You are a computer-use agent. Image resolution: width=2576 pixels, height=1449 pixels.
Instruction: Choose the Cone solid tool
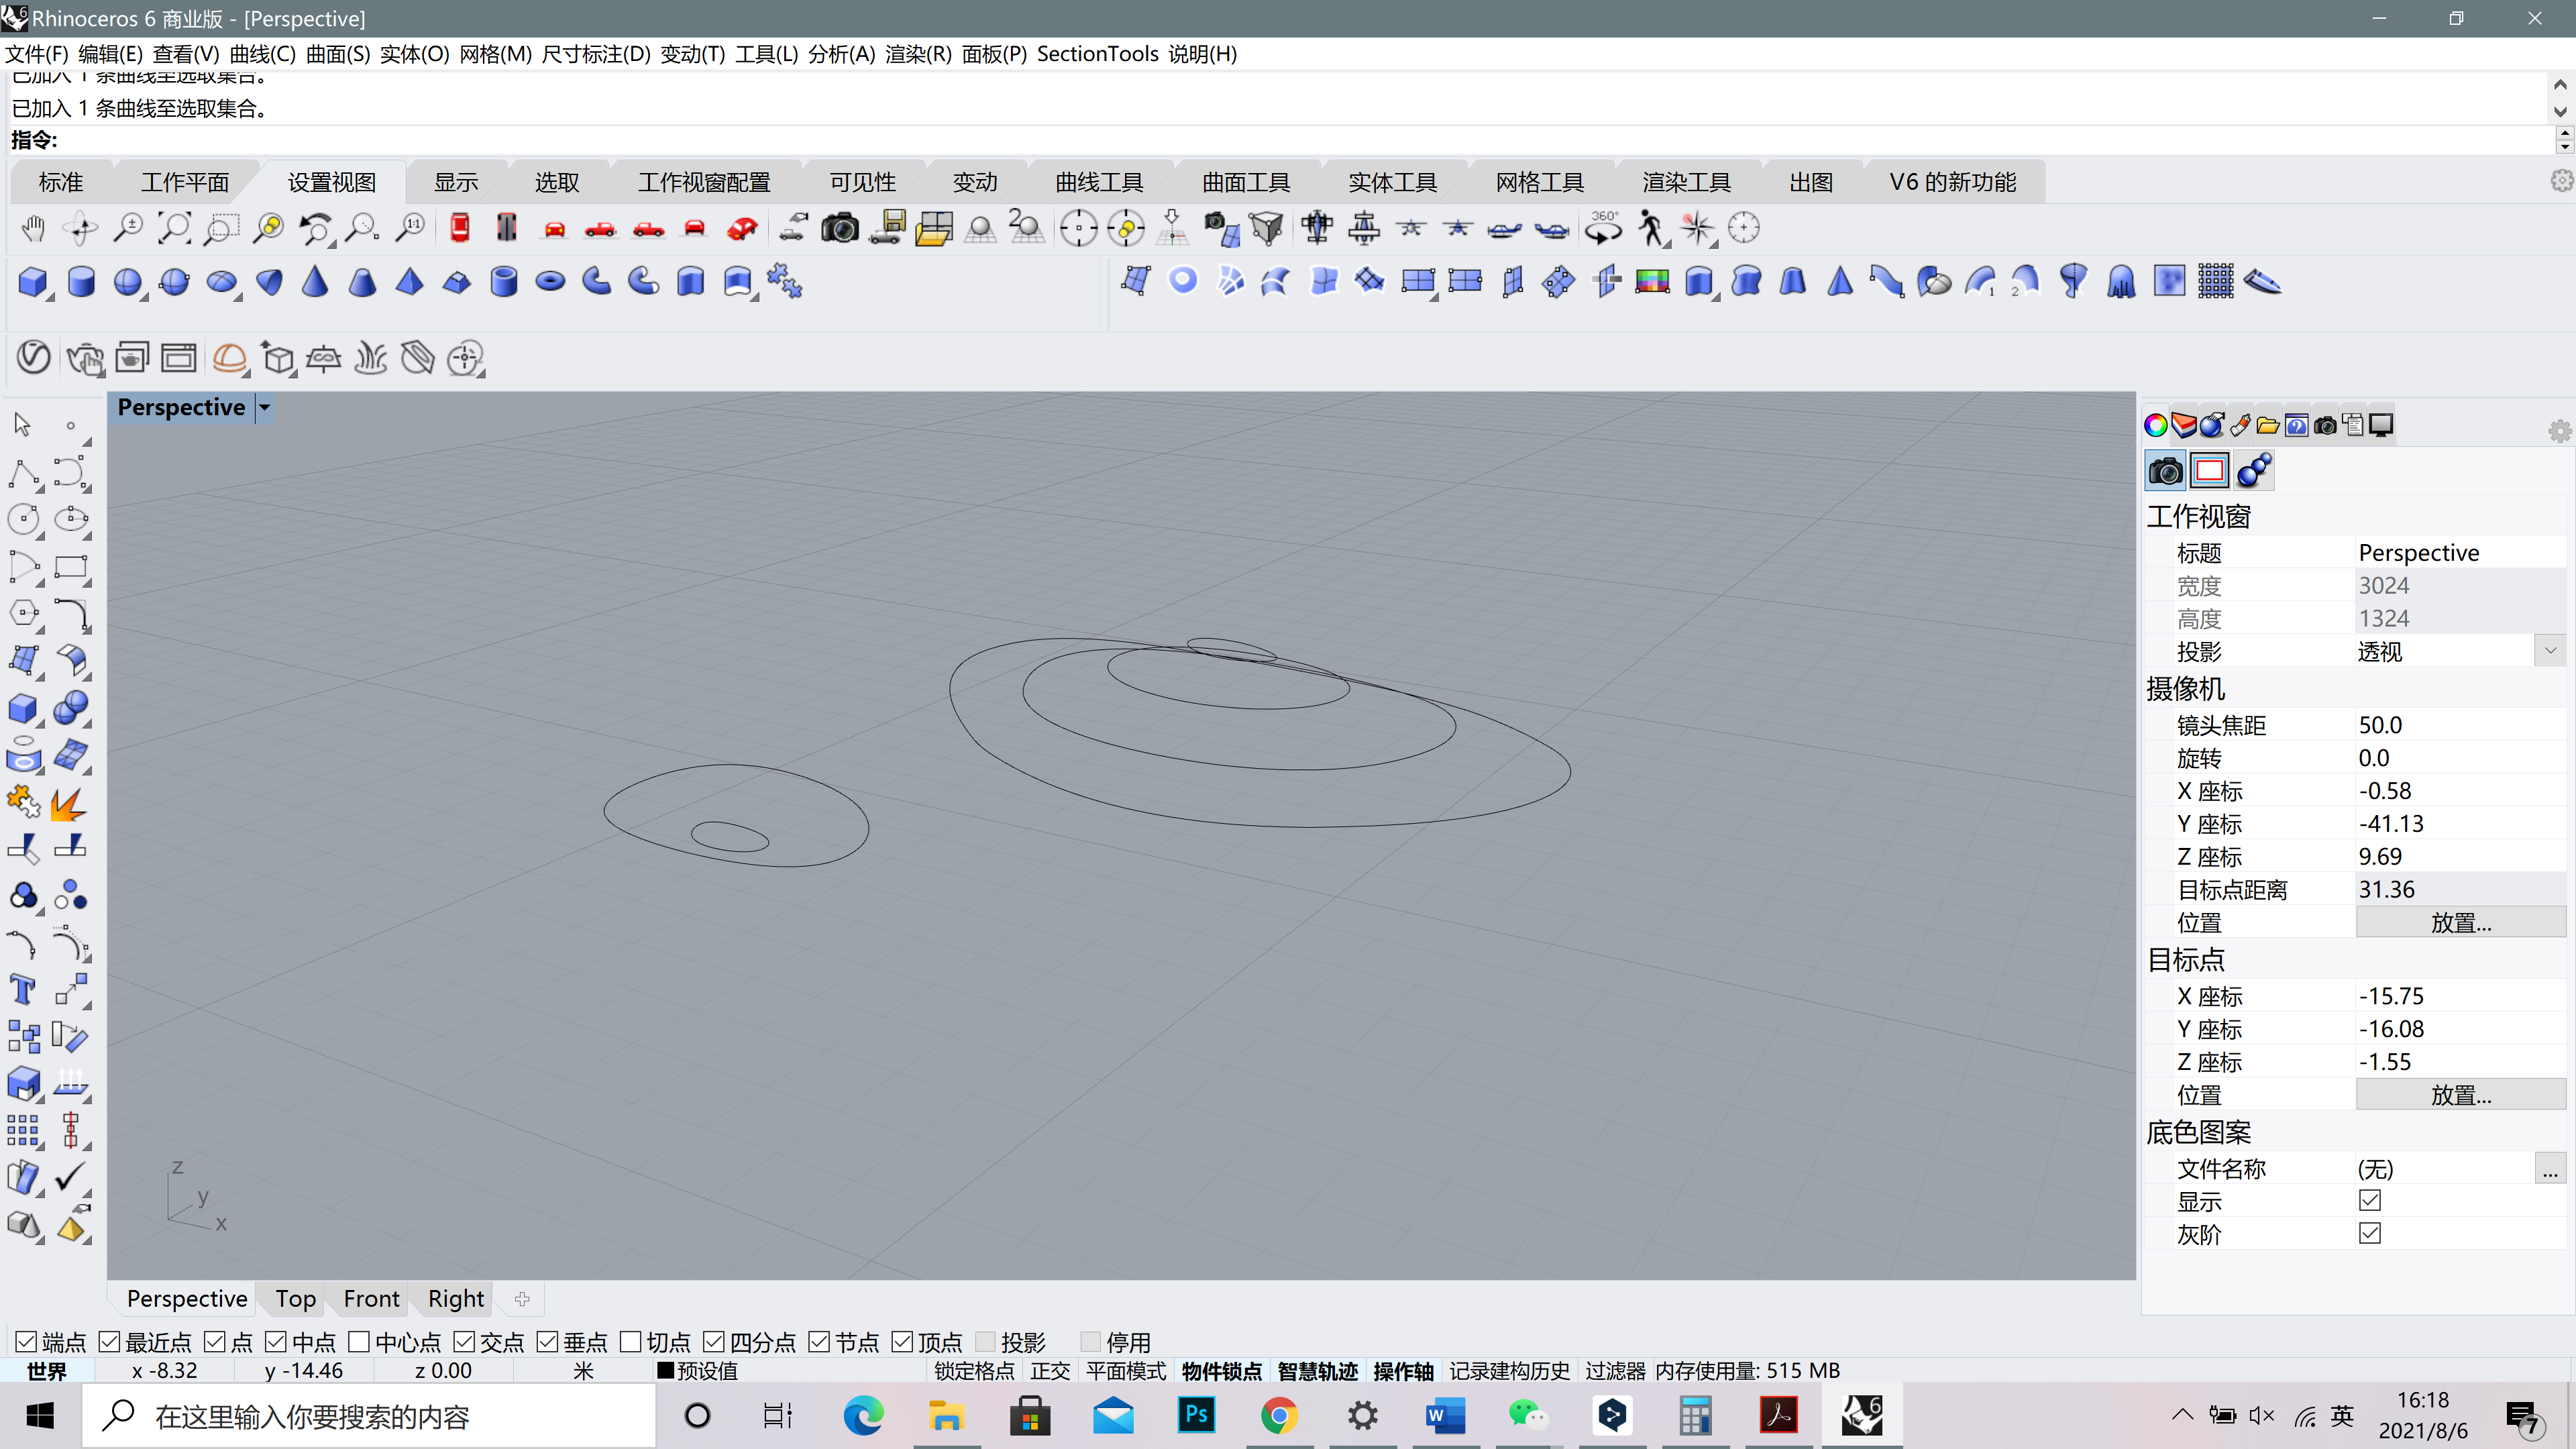click(315, 282)
